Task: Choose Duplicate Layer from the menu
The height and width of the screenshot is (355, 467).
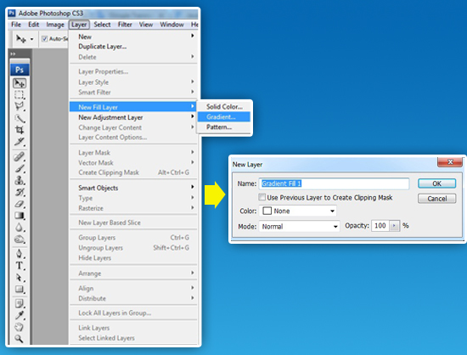Action: 133,47
